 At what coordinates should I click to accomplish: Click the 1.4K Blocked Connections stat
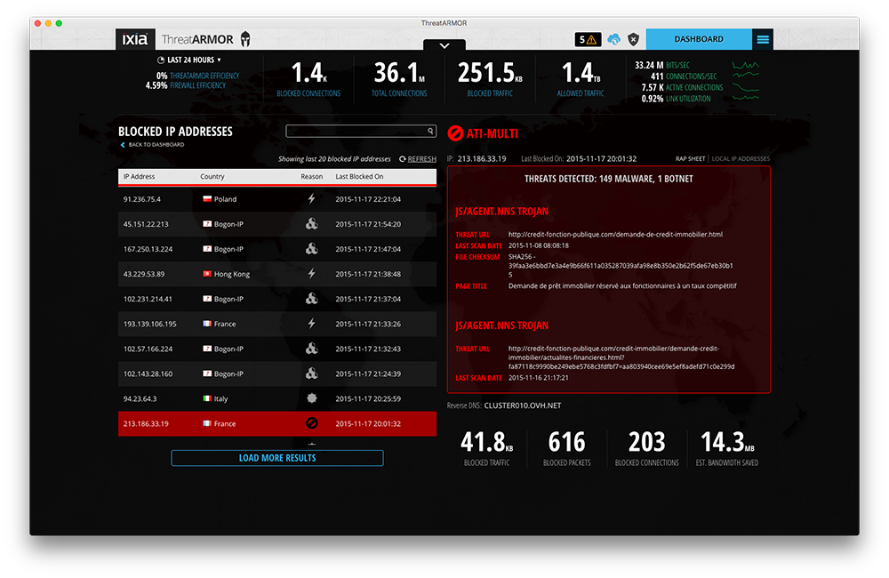pos(308,79)
